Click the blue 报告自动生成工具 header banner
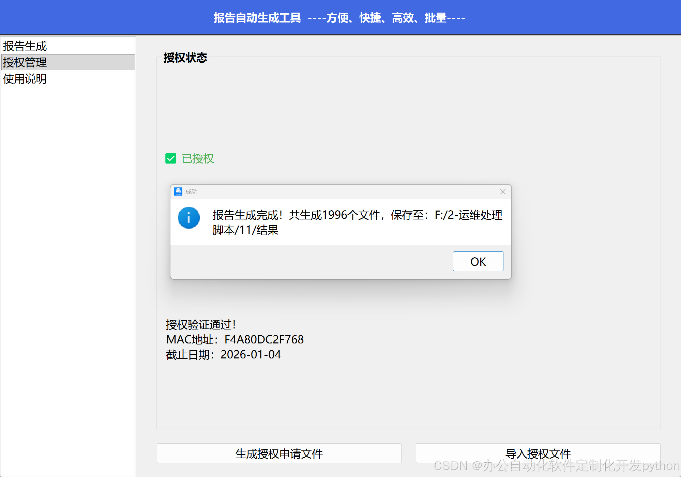 click(339, 18)
